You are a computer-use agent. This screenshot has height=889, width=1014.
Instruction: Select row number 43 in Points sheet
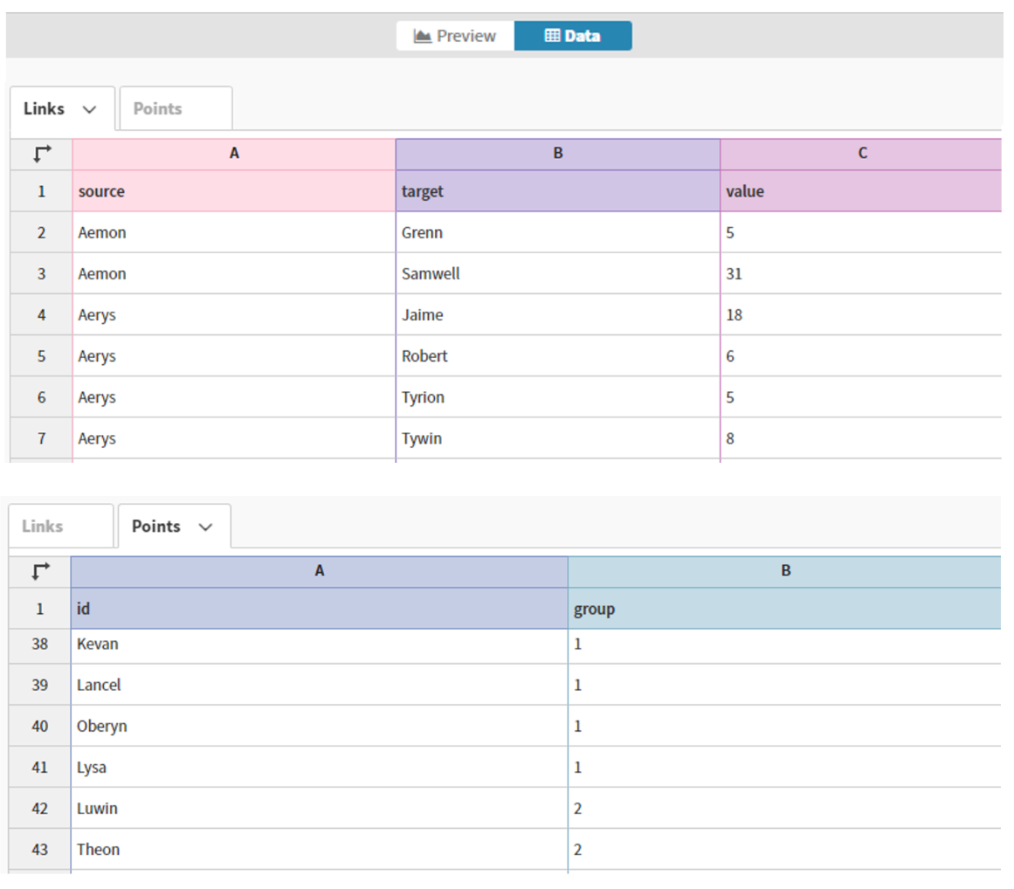click(x=40, y=850)
